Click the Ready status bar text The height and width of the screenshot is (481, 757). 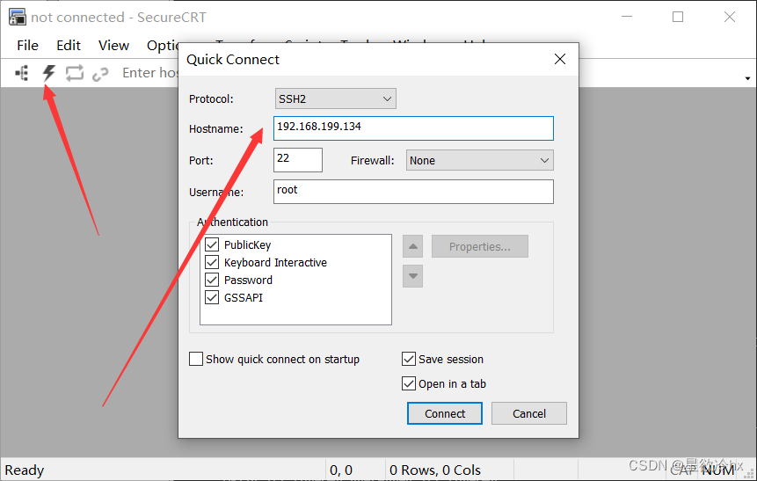(24, 470)
